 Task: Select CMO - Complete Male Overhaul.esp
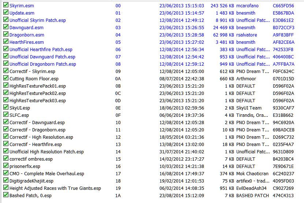(47, 174)
